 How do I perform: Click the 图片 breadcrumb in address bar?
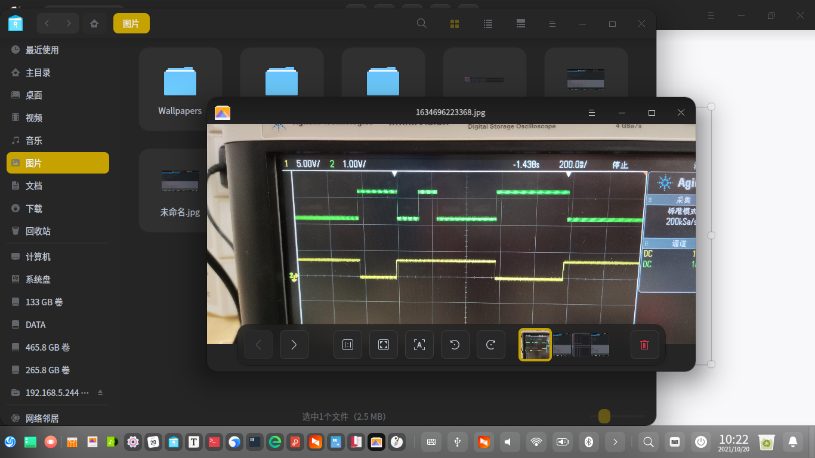[x=131, y=23]
